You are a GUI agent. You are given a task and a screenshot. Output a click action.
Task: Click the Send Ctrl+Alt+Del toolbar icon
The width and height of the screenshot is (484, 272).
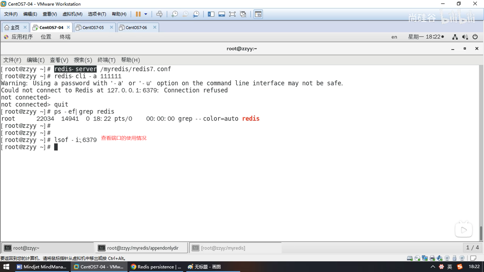point(159,14)
